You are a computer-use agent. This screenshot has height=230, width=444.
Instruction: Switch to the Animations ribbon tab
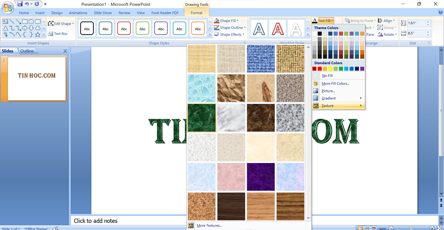(78, 13)
